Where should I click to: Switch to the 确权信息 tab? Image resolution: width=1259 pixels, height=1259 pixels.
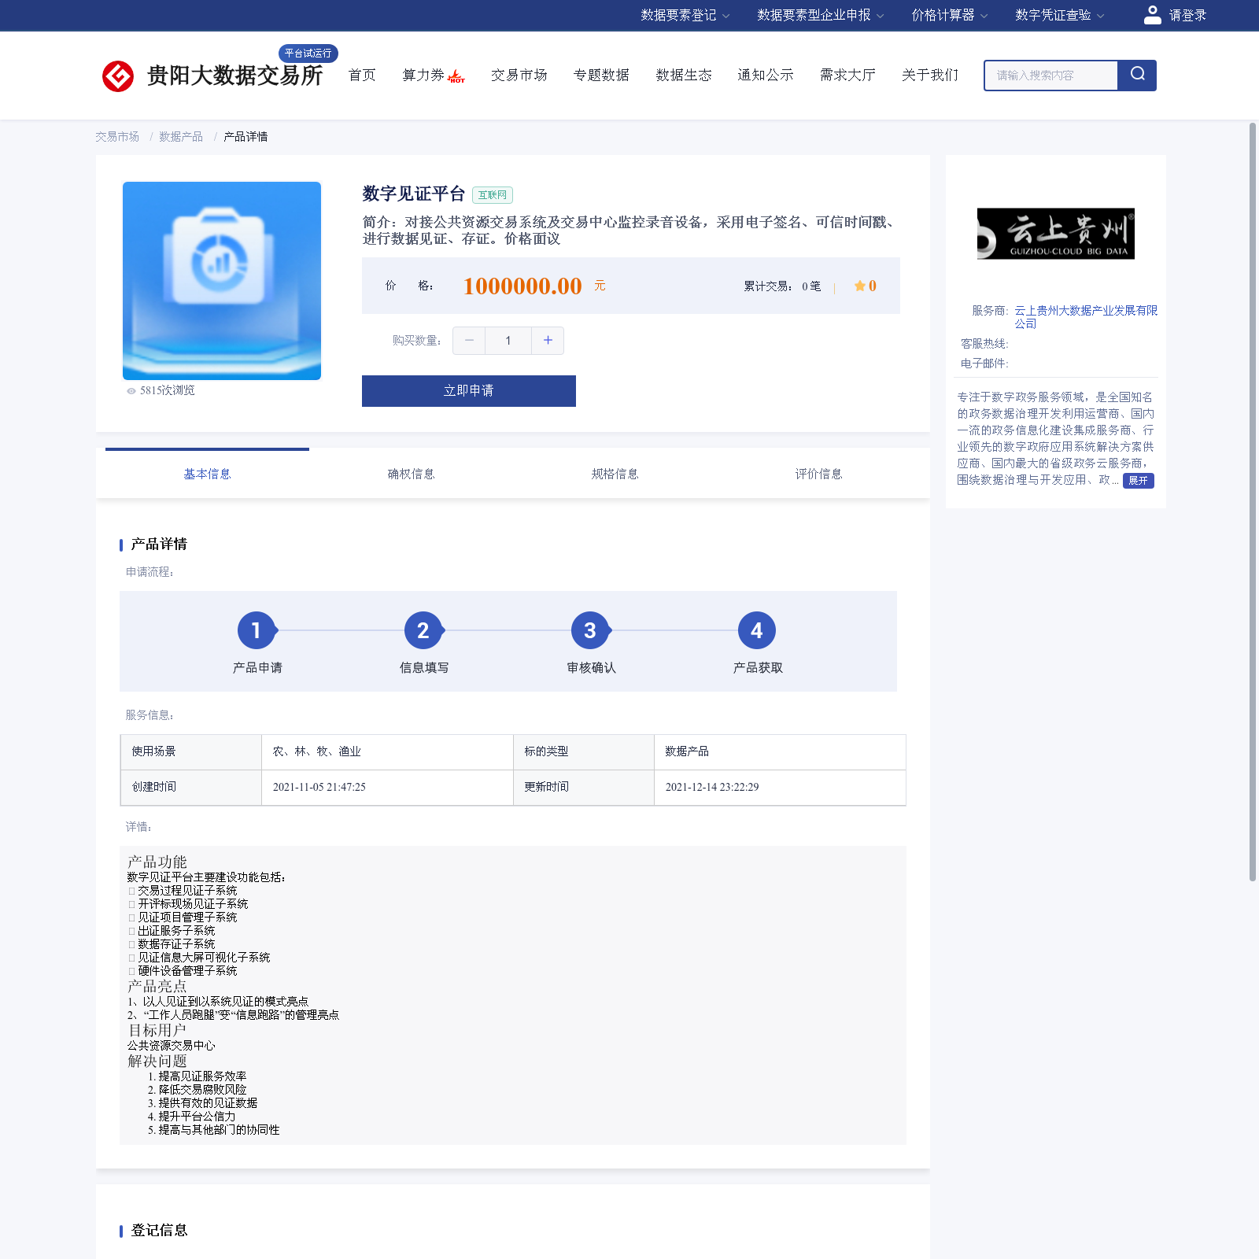(x=411, y=474)
